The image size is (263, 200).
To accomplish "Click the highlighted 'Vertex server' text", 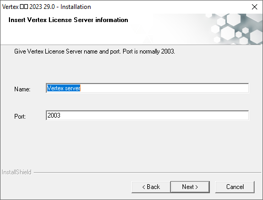I will coord(64,88).
